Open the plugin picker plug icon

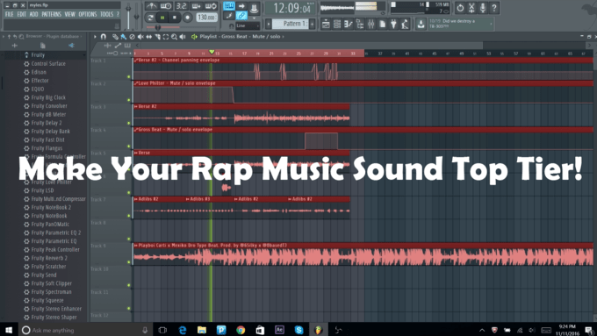393,24
